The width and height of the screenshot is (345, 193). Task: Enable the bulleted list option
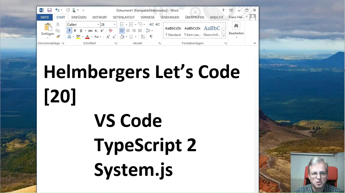click(122, 24)
